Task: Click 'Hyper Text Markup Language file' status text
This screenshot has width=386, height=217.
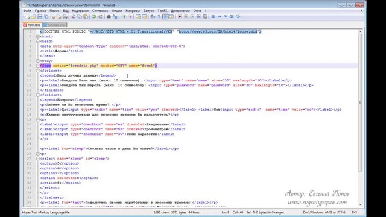Action: click(46, 212)
